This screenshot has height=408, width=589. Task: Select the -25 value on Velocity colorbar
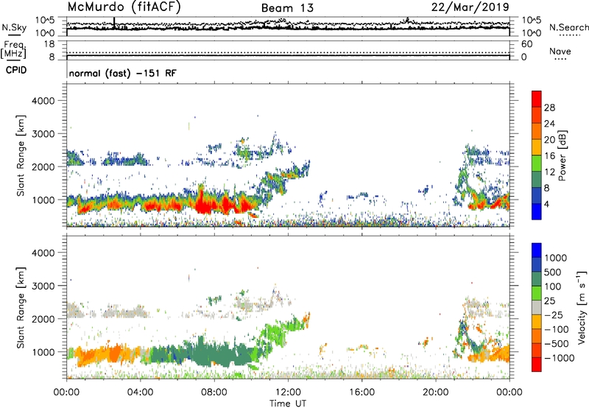[x=554, y=314]
